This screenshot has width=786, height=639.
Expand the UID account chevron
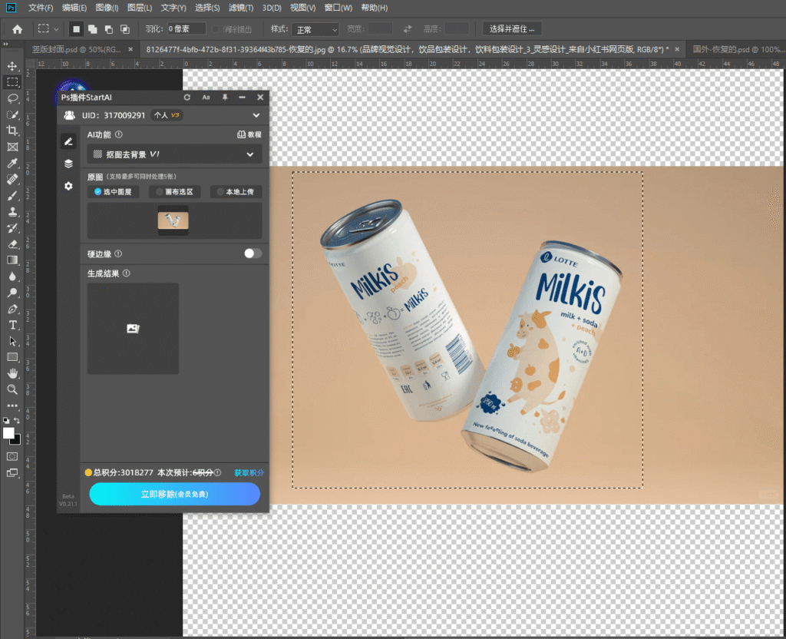pos(256,115)
